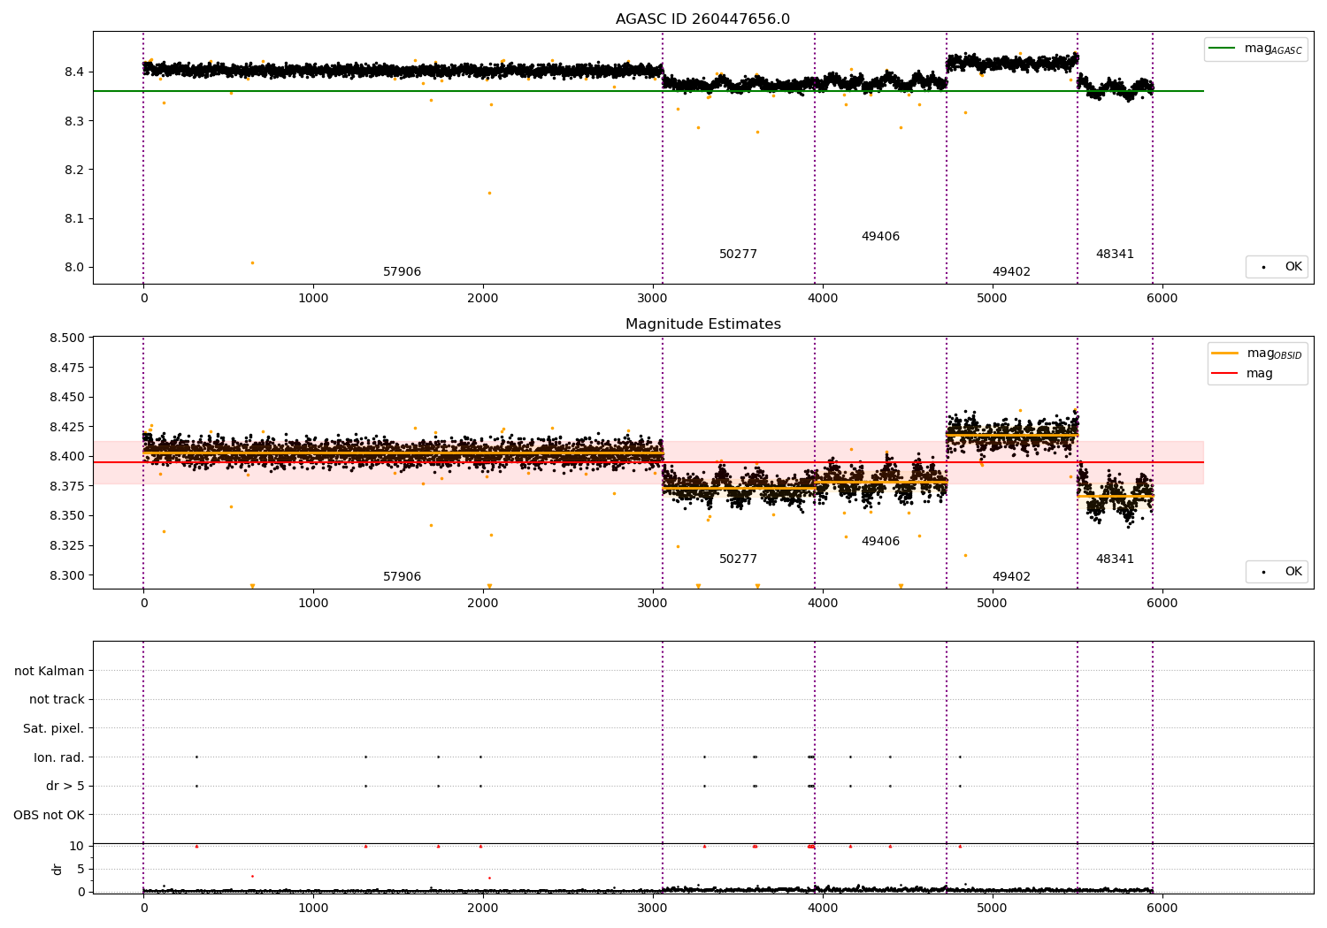The width and height of the screenshot is (1327, 928).
Task: Click the 8.1 y-tick in top plot
Action: tap(75, 218)
